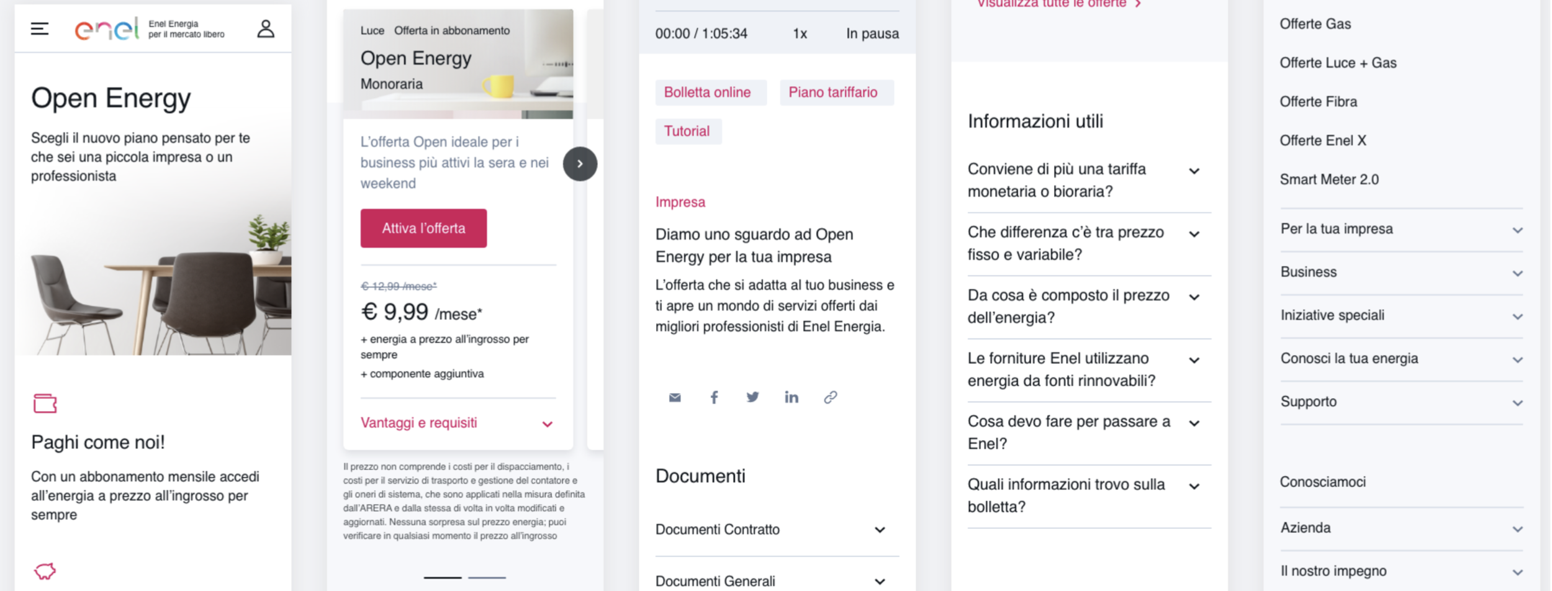Expand fonti rinnovabili question
1552x591 pixels.
tap(1089, 370)
